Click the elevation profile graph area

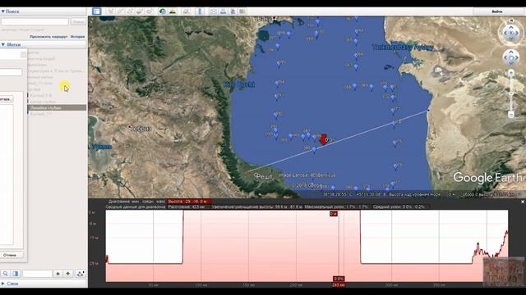coord(307,246)
